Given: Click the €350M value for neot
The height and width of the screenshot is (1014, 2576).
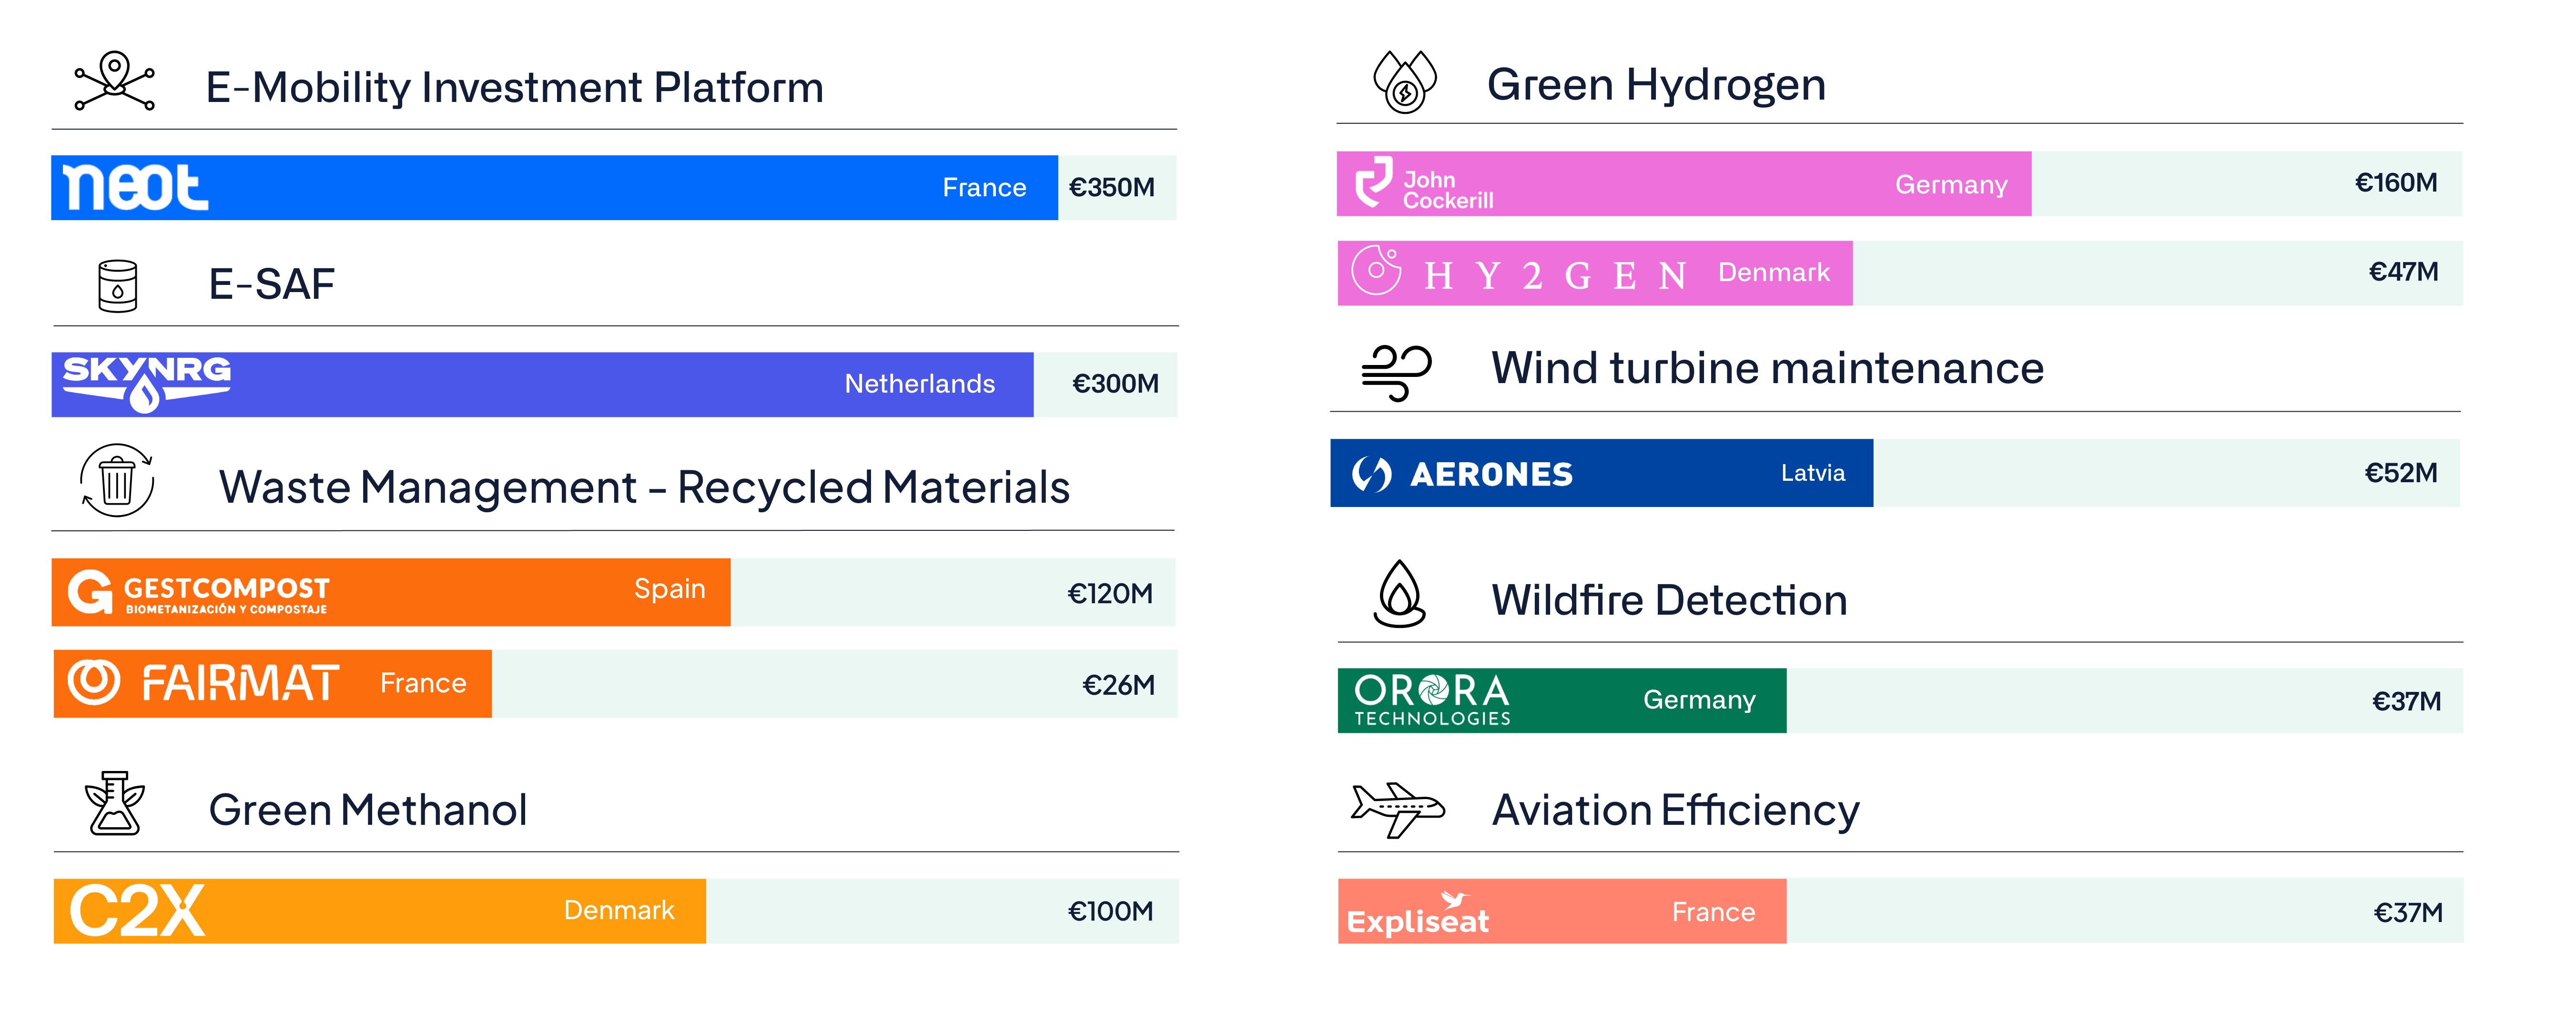Looking at the screenshot, I should (1112, 188).
